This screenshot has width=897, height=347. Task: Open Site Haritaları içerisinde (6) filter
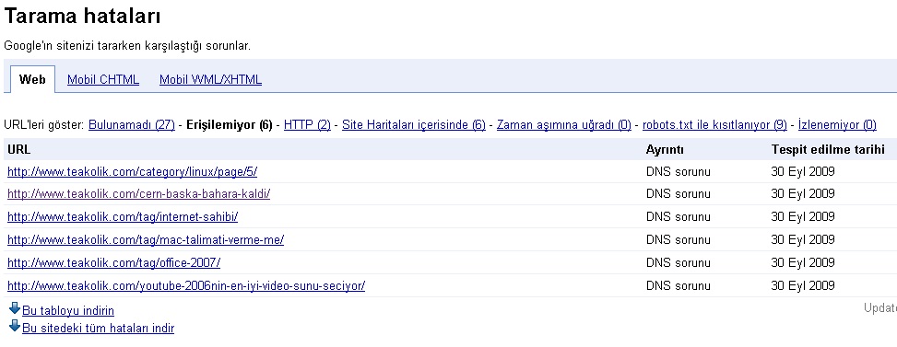414,125
